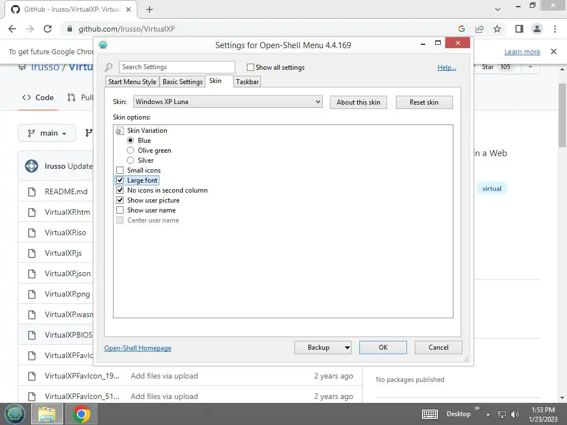Image resolution: width=567 pixels, height=425 pixels.
Task: Click the VirtualXP.png file icon
Action: point(32,294)
